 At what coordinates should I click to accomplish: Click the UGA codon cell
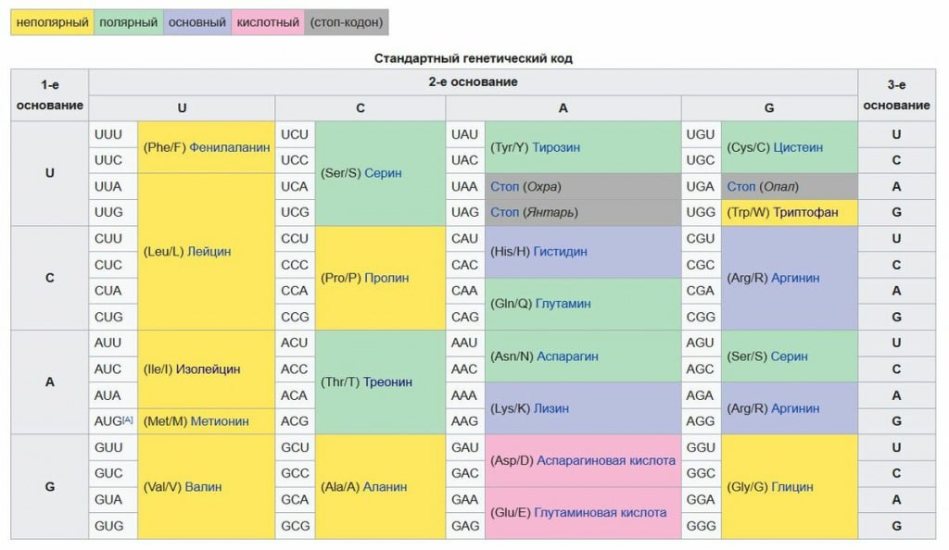[x=700, y=186]
